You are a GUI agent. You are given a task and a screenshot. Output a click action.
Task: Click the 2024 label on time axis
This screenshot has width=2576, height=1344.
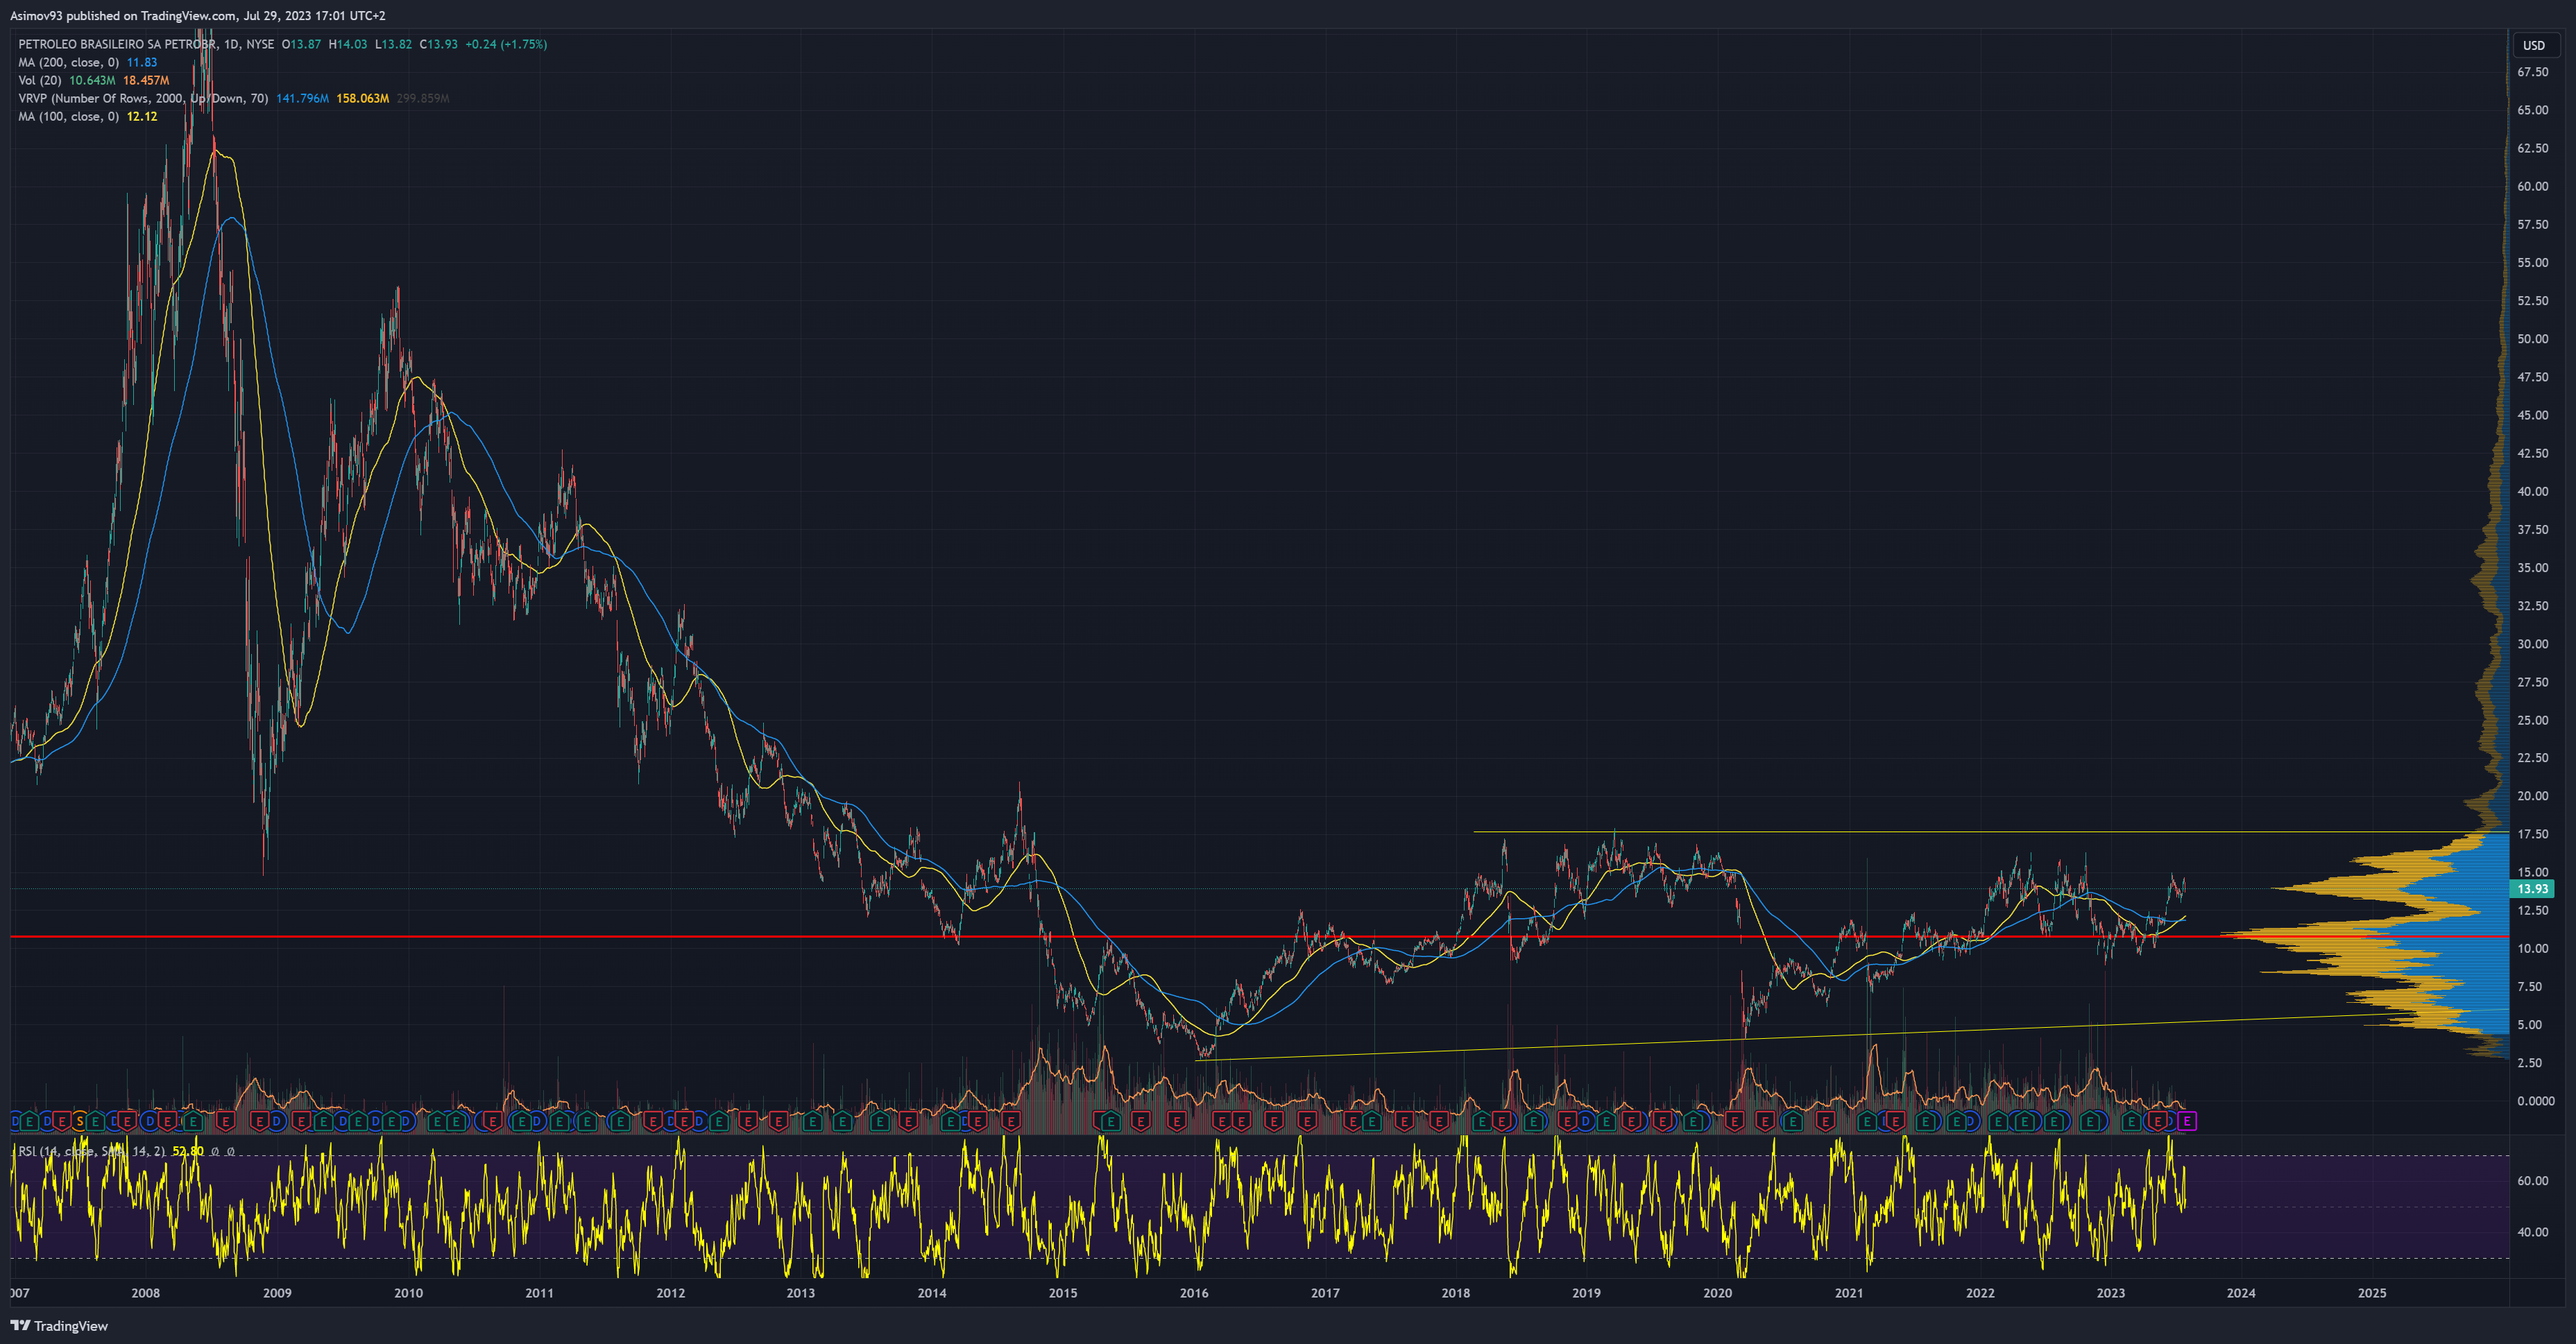click(2241, 1293)
